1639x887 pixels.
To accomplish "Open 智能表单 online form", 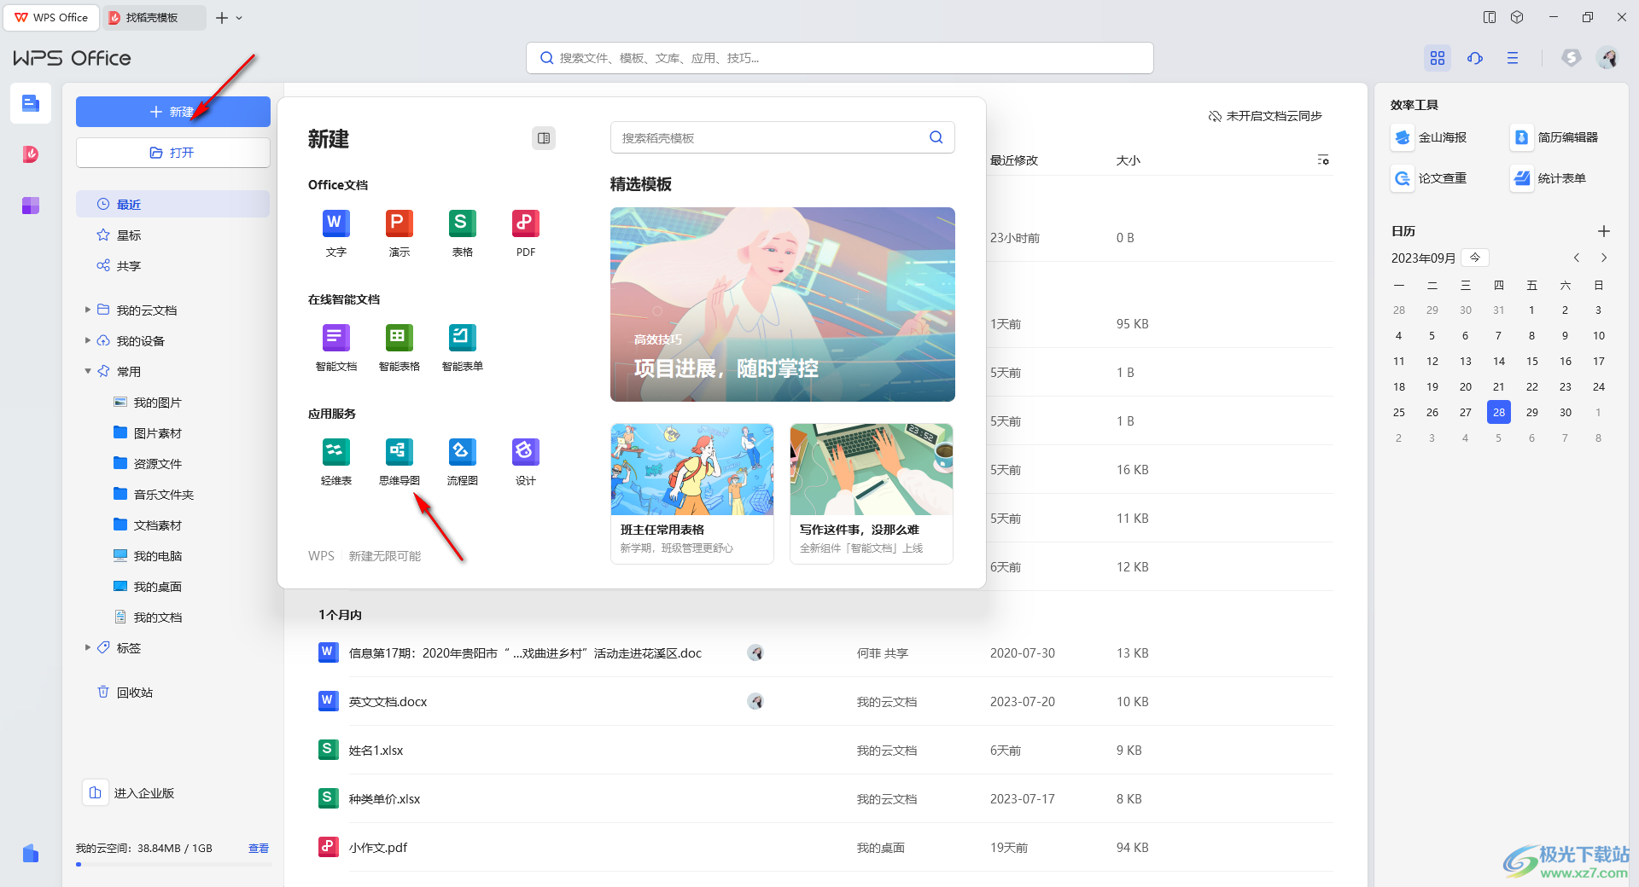I will click(x=462, y=347).
